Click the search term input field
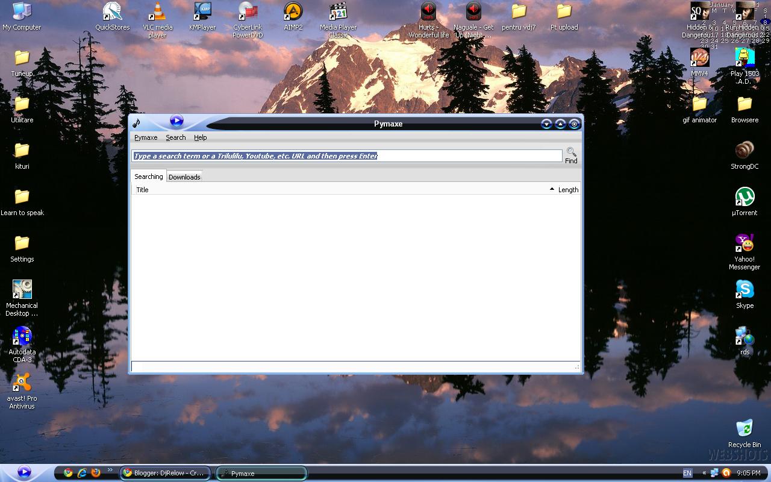The image size is (771, 482). [347, 155]
